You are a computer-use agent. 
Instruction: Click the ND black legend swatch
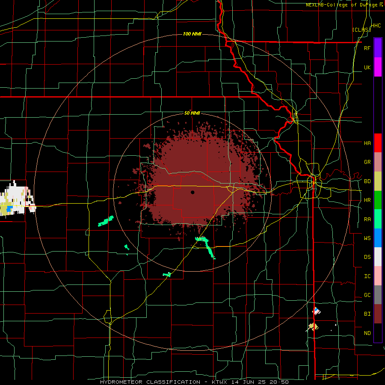tap(378, 333)
